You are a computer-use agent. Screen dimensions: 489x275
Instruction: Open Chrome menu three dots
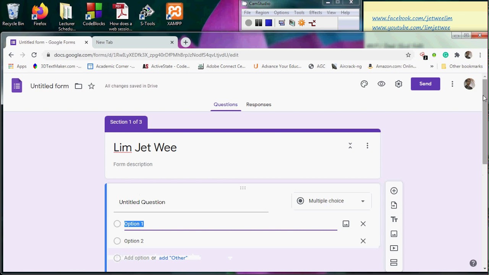click(x=480, y=55)
